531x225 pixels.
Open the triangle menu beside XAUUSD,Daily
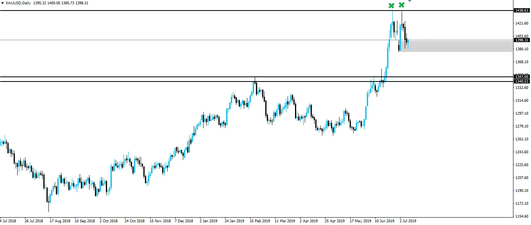click(x=3, y=3)
